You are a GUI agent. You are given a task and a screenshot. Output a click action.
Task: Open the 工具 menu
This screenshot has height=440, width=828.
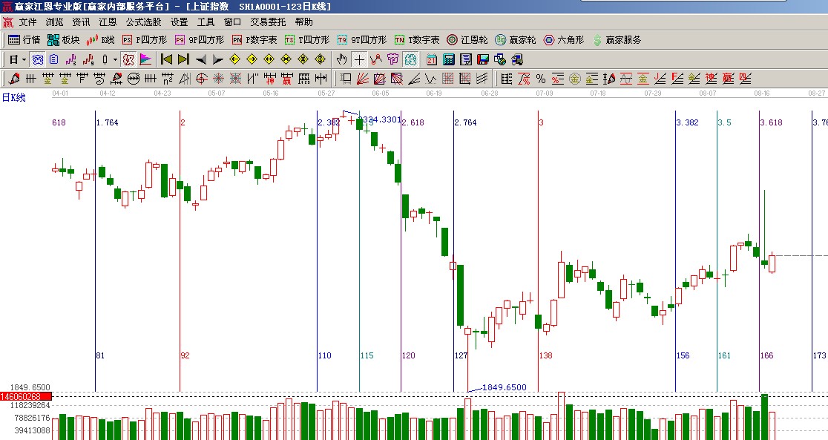pyautogui.click(x=206, y=22)
